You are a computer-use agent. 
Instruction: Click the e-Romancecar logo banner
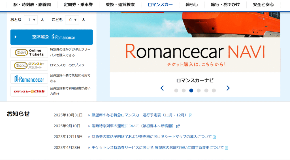[x=29, y=79]
